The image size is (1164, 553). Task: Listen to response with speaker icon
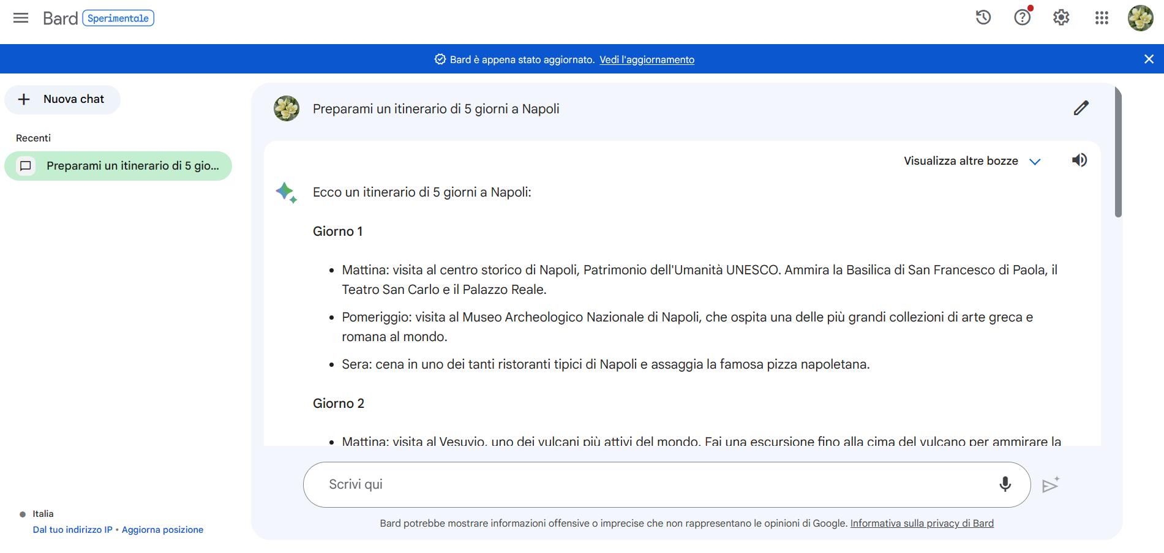[1080, 160]
